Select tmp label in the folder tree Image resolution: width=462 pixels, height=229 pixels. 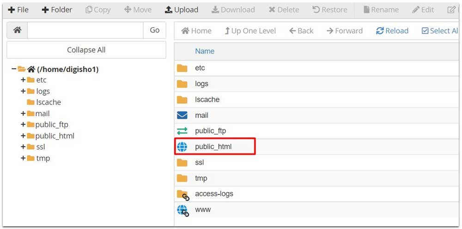coord(43,158)
